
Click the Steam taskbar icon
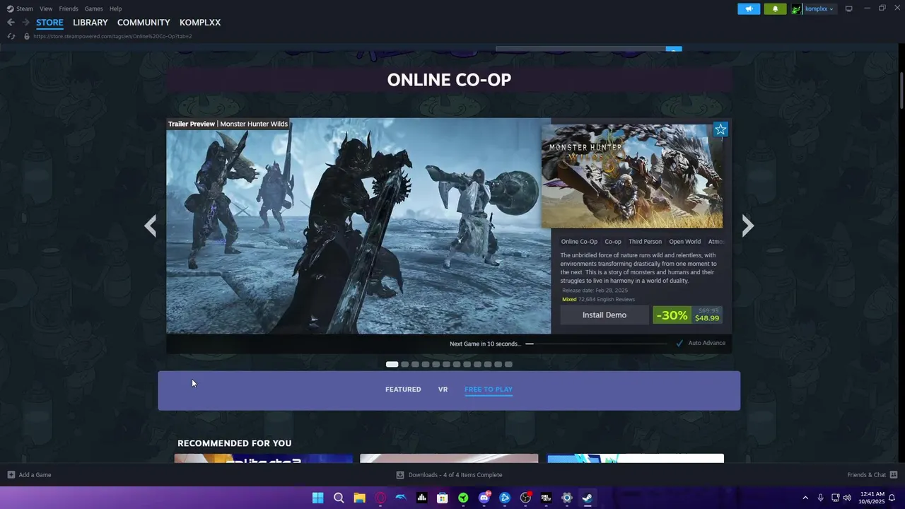(x=588, y=498)
